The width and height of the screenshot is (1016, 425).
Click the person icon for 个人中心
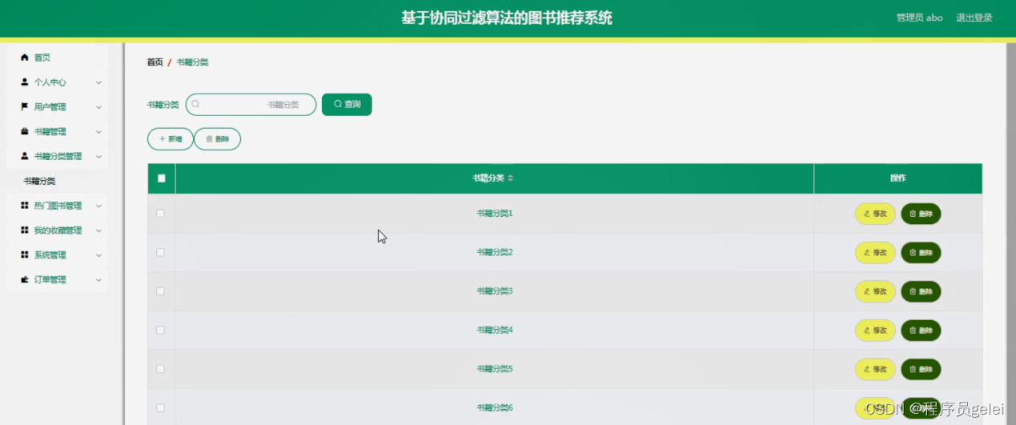[25, 82]
